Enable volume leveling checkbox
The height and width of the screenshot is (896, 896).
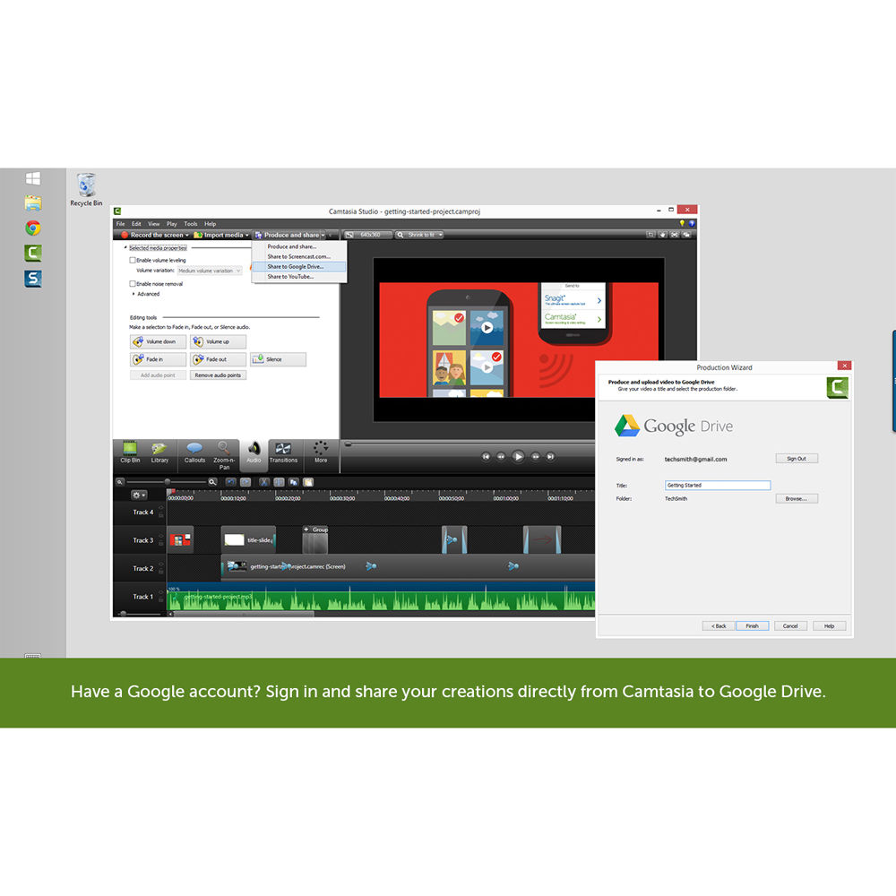pyautogui.click(x=133, y=260)
